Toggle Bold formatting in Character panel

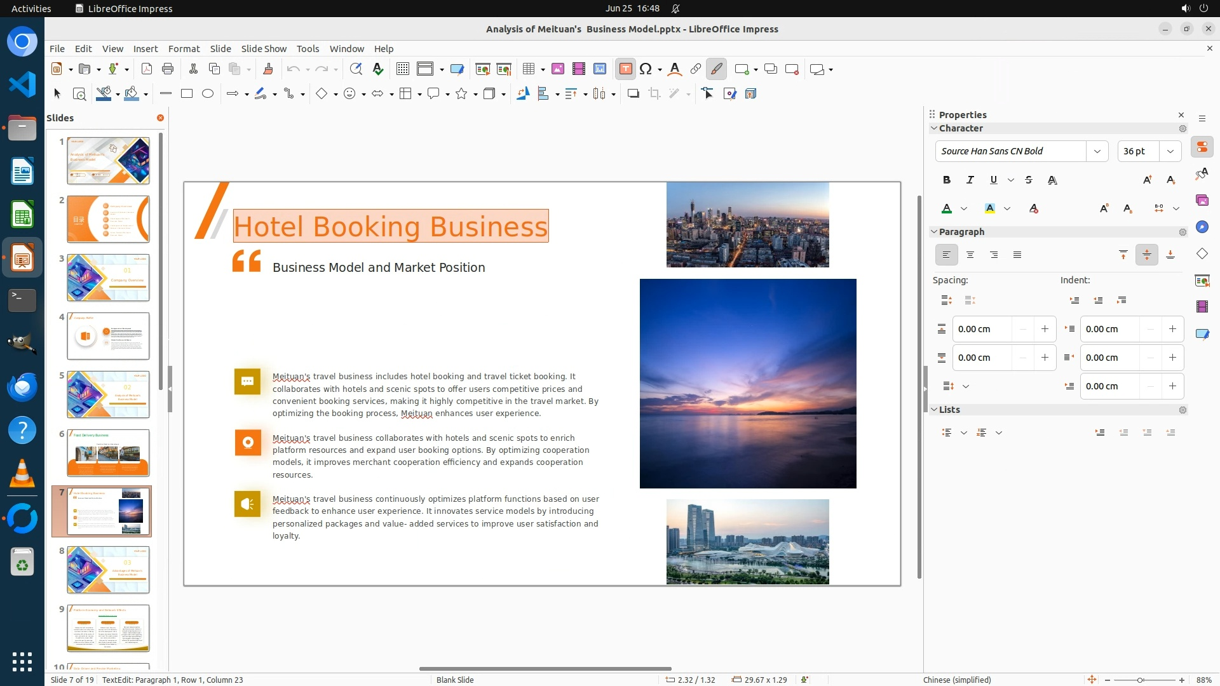tap(946, 180)
